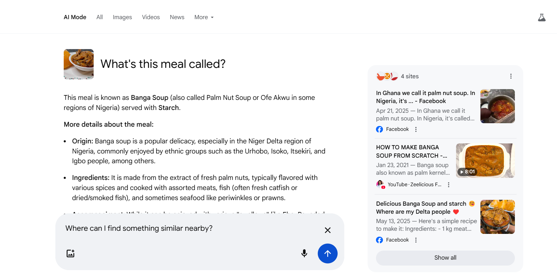
Task: Click the Show all button
Action: pyautogui.click(x=445, y=258)
